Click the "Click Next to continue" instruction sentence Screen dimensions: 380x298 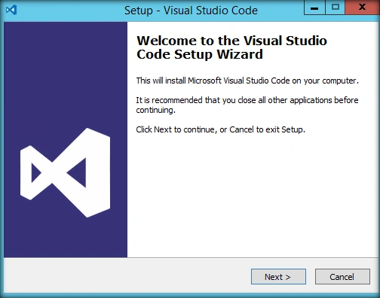point(220,129)
